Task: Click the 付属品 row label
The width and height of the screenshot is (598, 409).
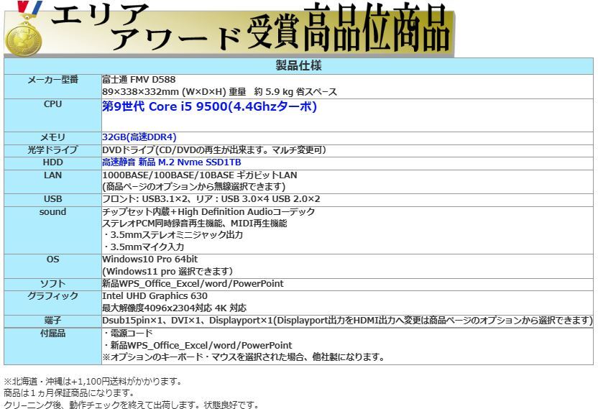Action: [x=52, y=334]
